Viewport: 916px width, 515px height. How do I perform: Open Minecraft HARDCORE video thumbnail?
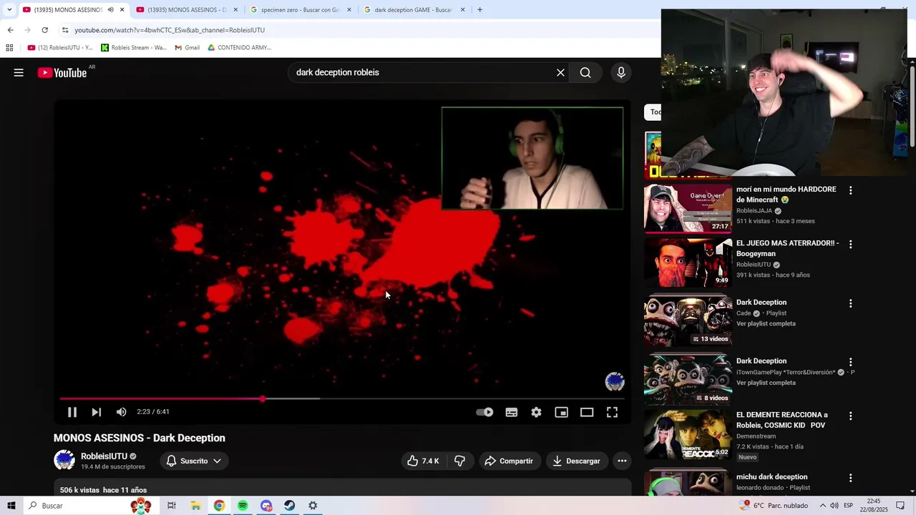pos(688,208)
